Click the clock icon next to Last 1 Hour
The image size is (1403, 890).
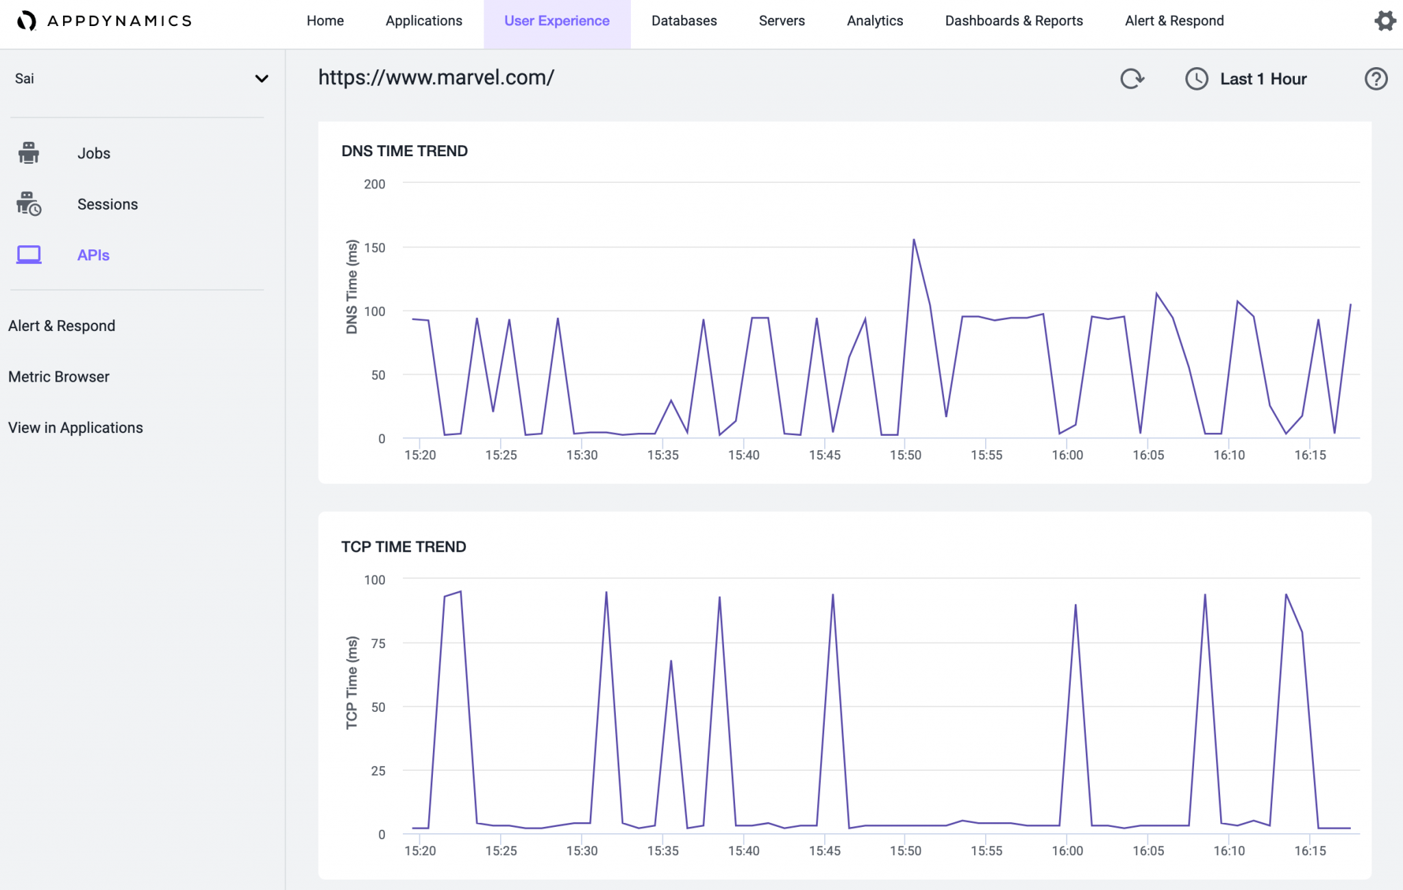pyautogui.click(x=1196, y=79)
